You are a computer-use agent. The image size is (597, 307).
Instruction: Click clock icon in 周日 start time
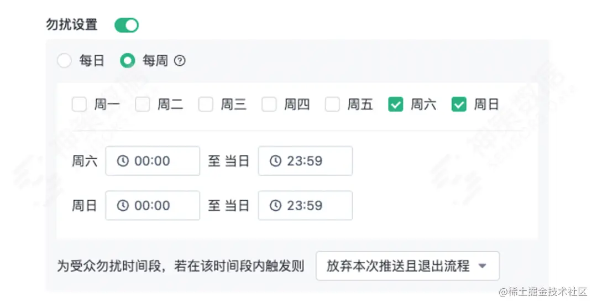[123, 206]
